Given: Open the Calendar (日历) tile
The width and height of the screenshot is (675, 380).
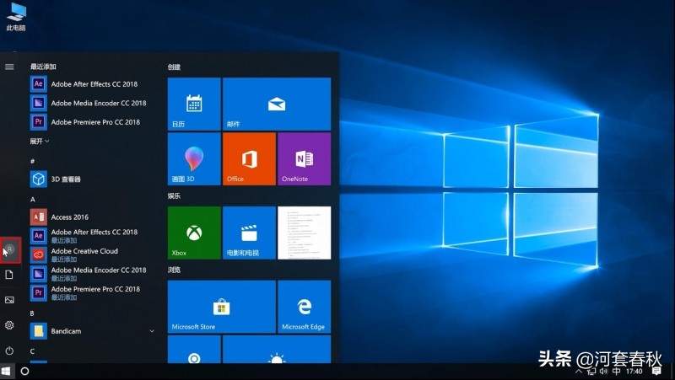Looking at the screenshot, I should (x=194, y=104).
